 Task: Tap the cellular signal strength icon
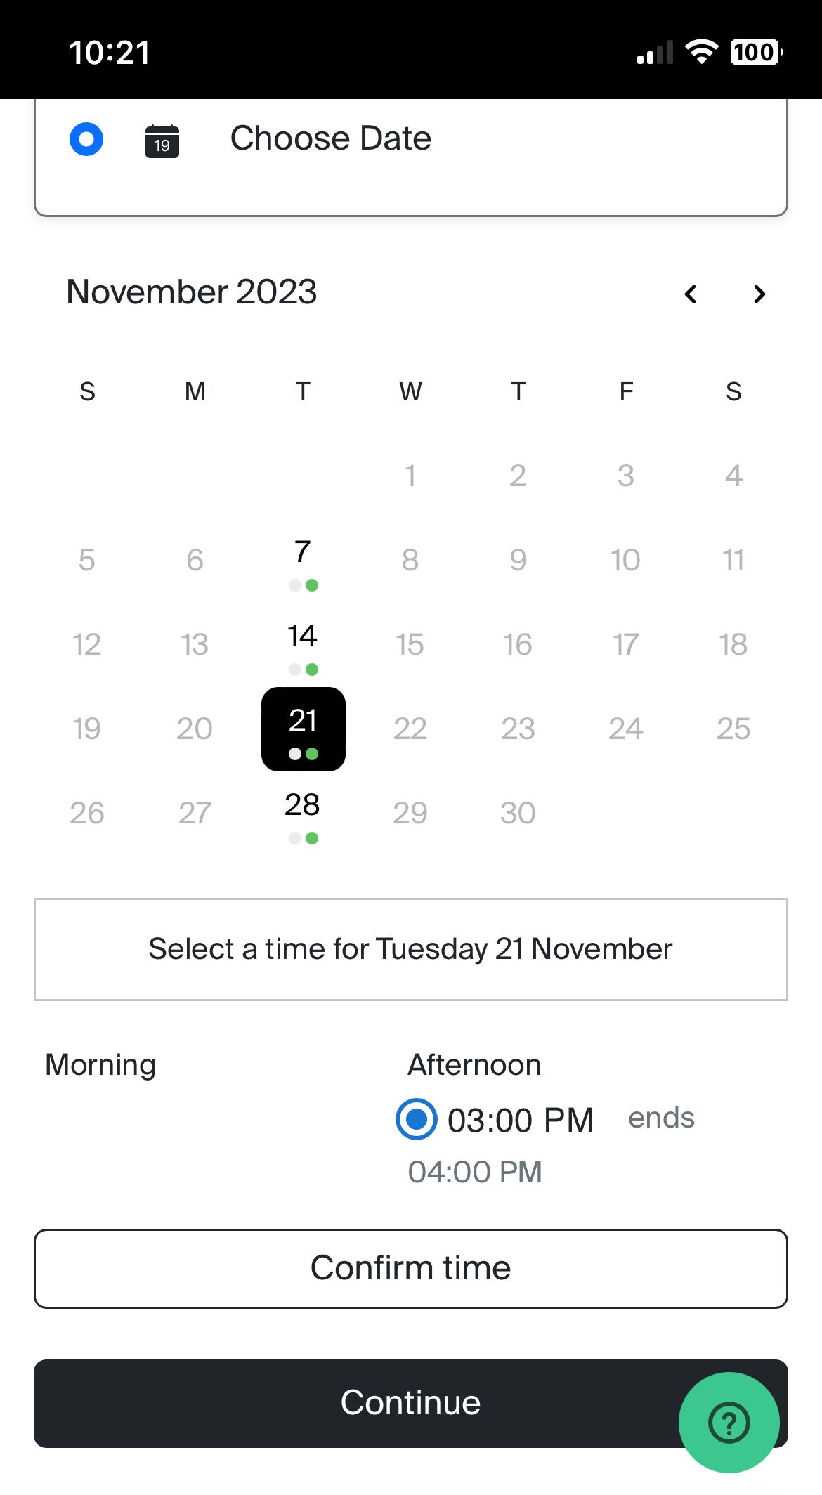click(655, 53)
